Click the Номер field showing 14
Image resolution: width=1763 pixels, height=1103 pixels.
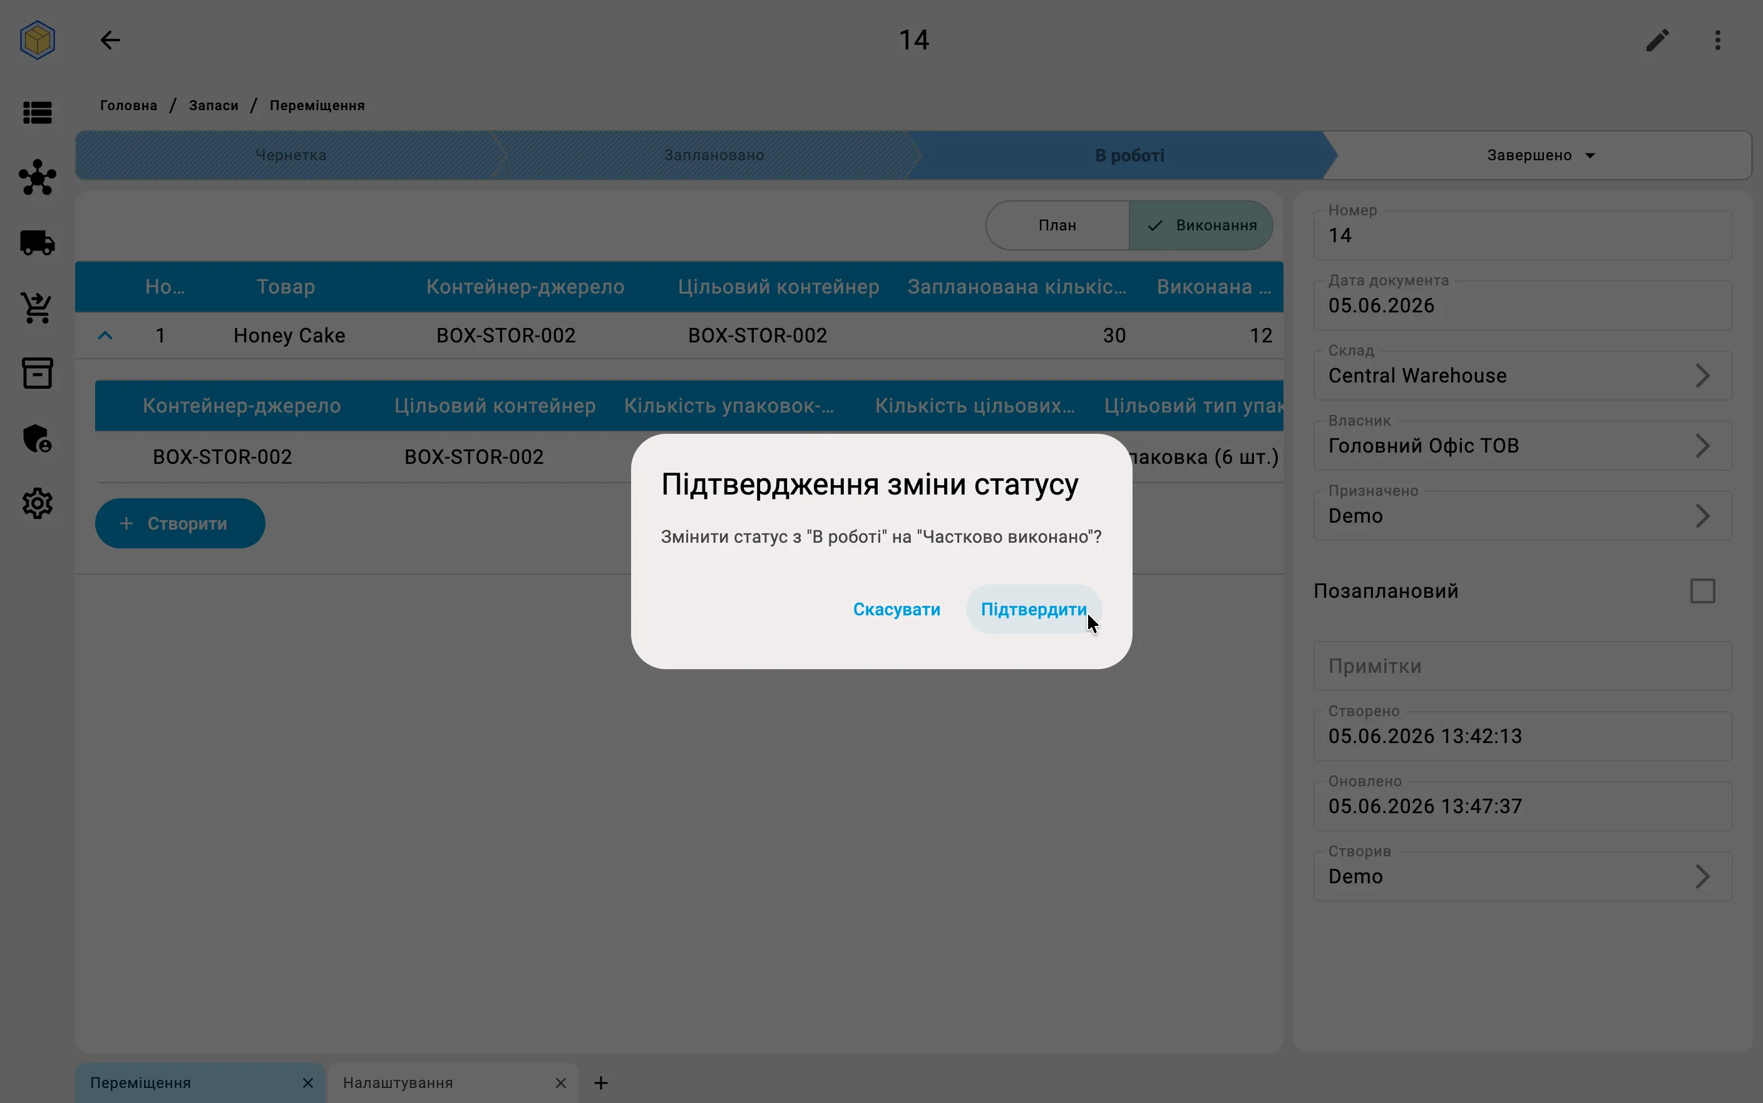pos(1523,235)
